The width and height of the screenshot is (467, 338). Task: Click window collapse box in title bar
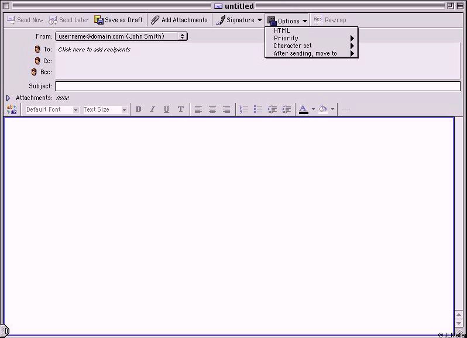pos(460,6)
